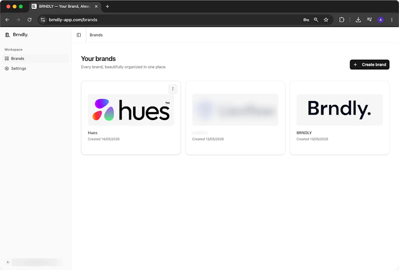Open the media controls icon in toolbar
The height and width of the screenshot is (270, 399).
(x=370, y=19)
